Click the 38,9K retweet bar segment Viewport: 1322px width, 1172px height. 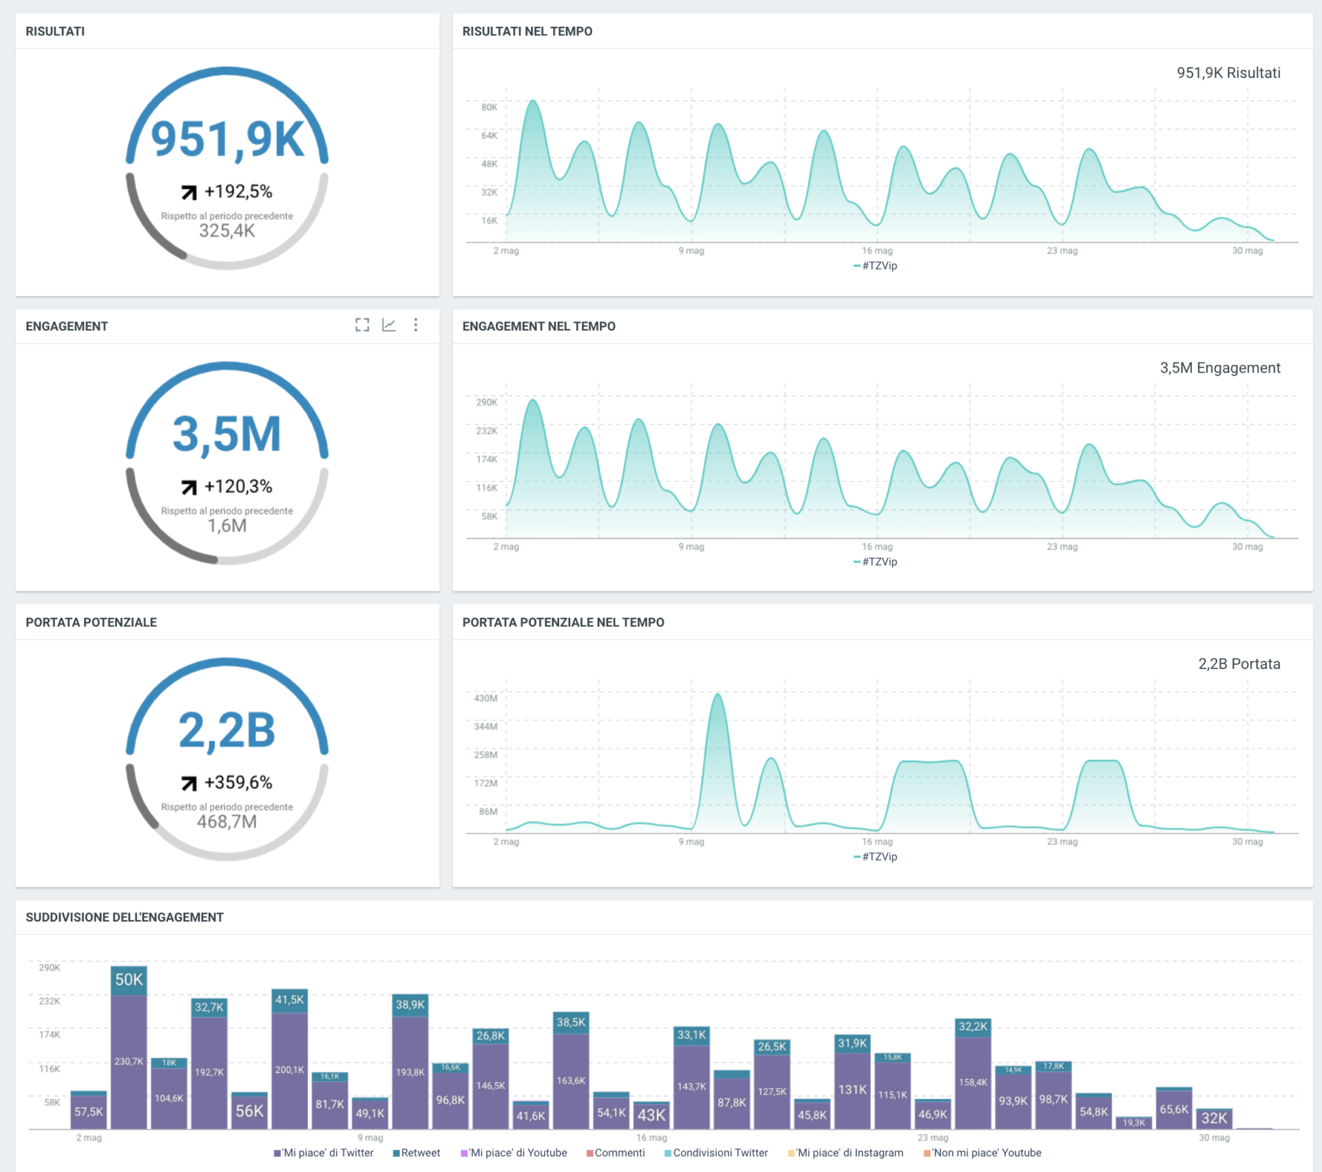tap(410, 1005)
